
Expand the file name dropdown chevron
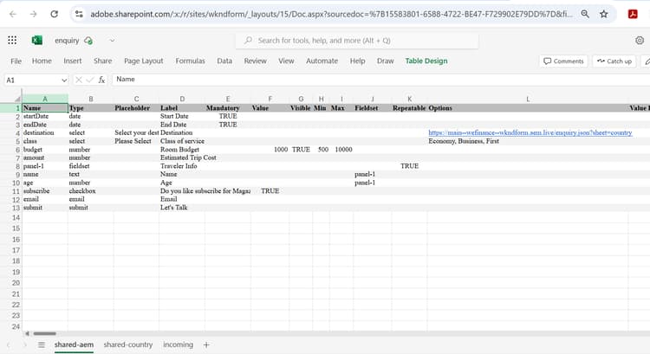pos(112,41)
